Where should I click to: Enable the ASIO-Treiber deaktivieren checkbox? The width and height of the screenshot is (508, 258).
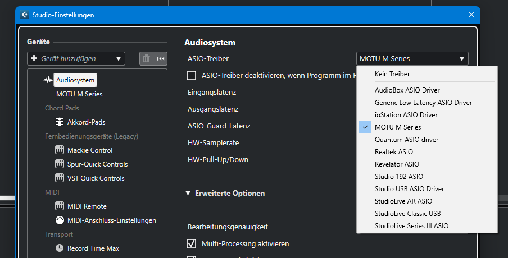pyautogui.click(x=191, y=75)
